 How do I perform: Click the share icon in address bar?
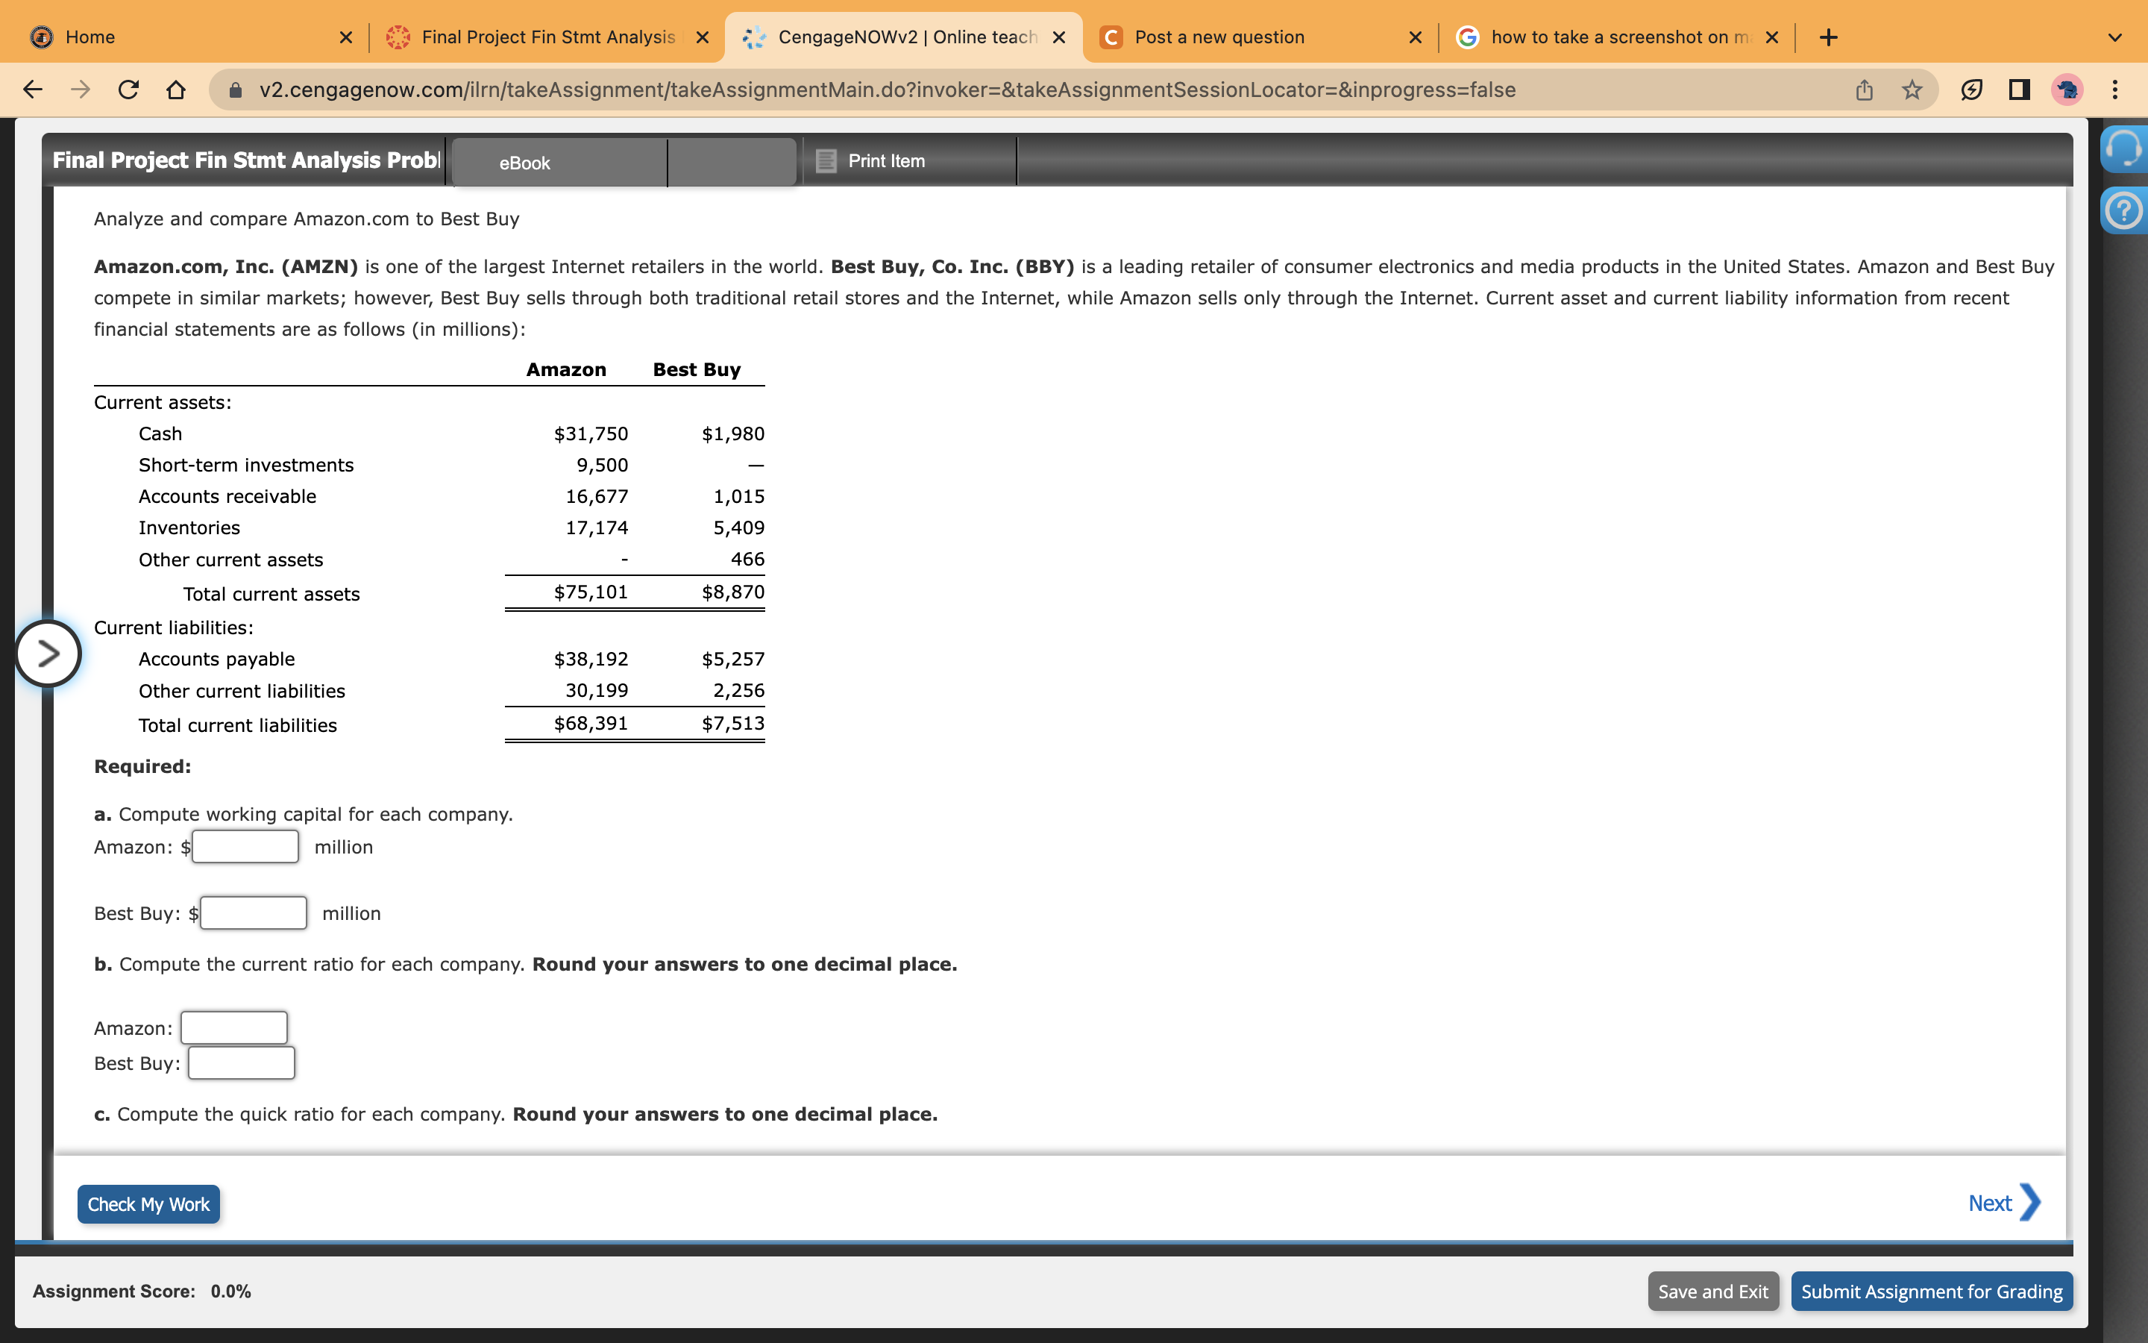[x=1865, y=90]
